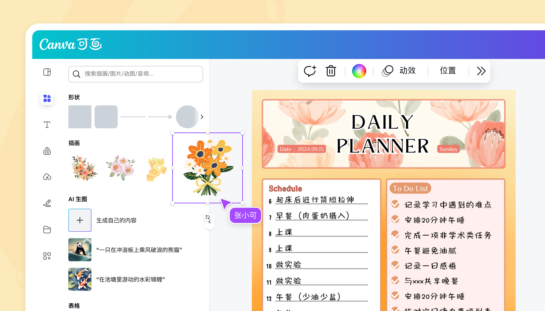The height and width of the screenshot is (311, 545).
Task: Toggle first 安排20分钟午睡 checkmark
Action: click(395, 219)
